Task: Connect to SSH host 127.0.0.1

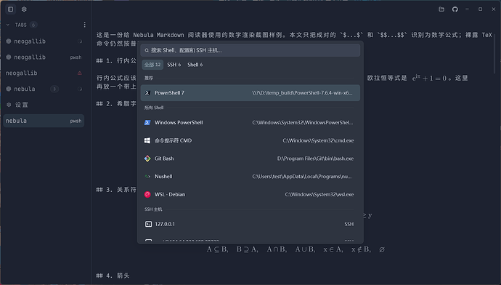Action: tap(250, 224)
